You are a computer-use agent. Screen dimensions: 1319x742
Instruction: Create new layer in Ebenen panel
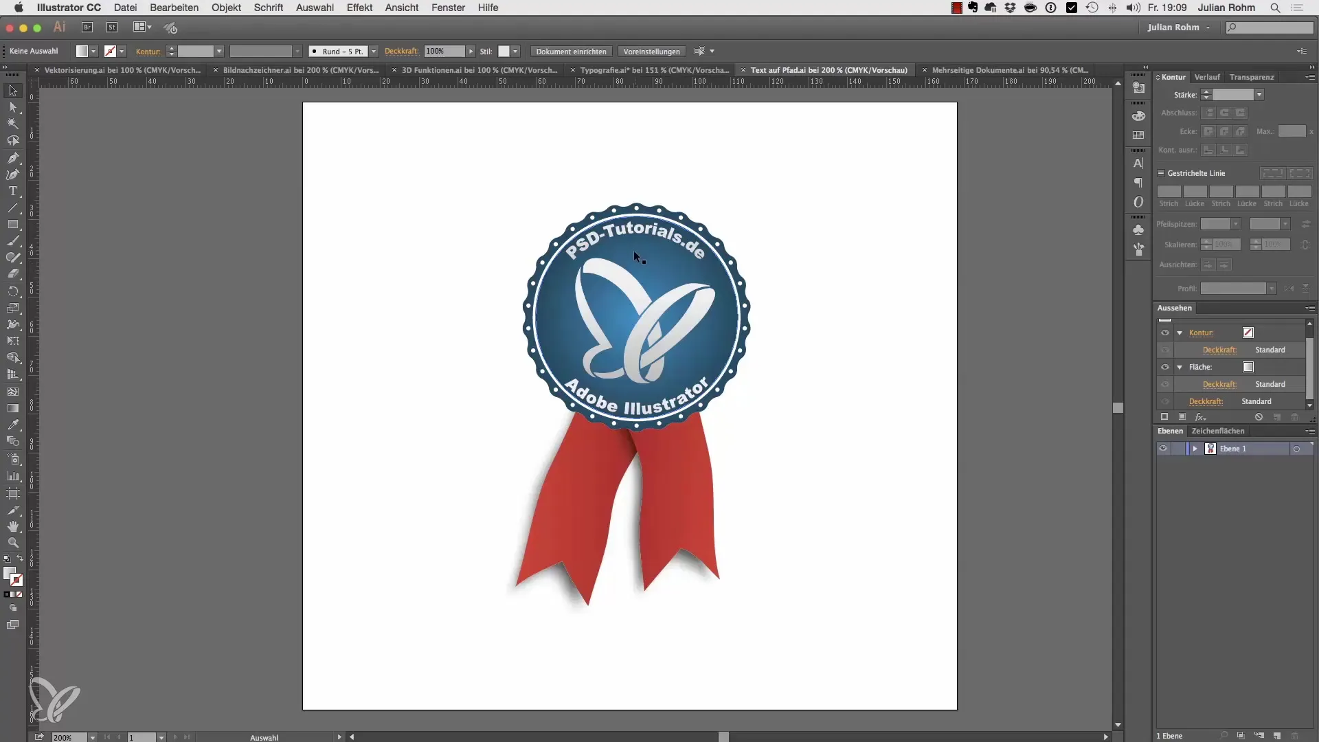(1276, 736)
